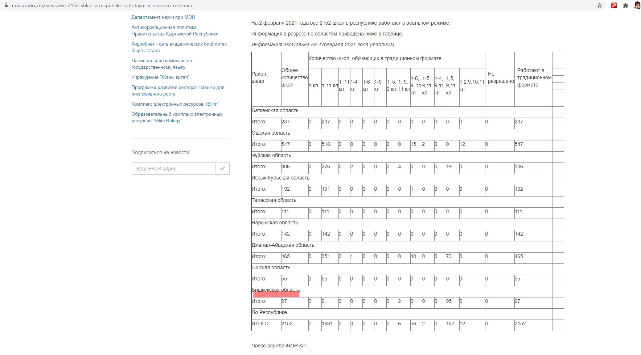Click the site security lock icon
The height and width of the screenshot is (355, 641).
[x=6, y=6]
